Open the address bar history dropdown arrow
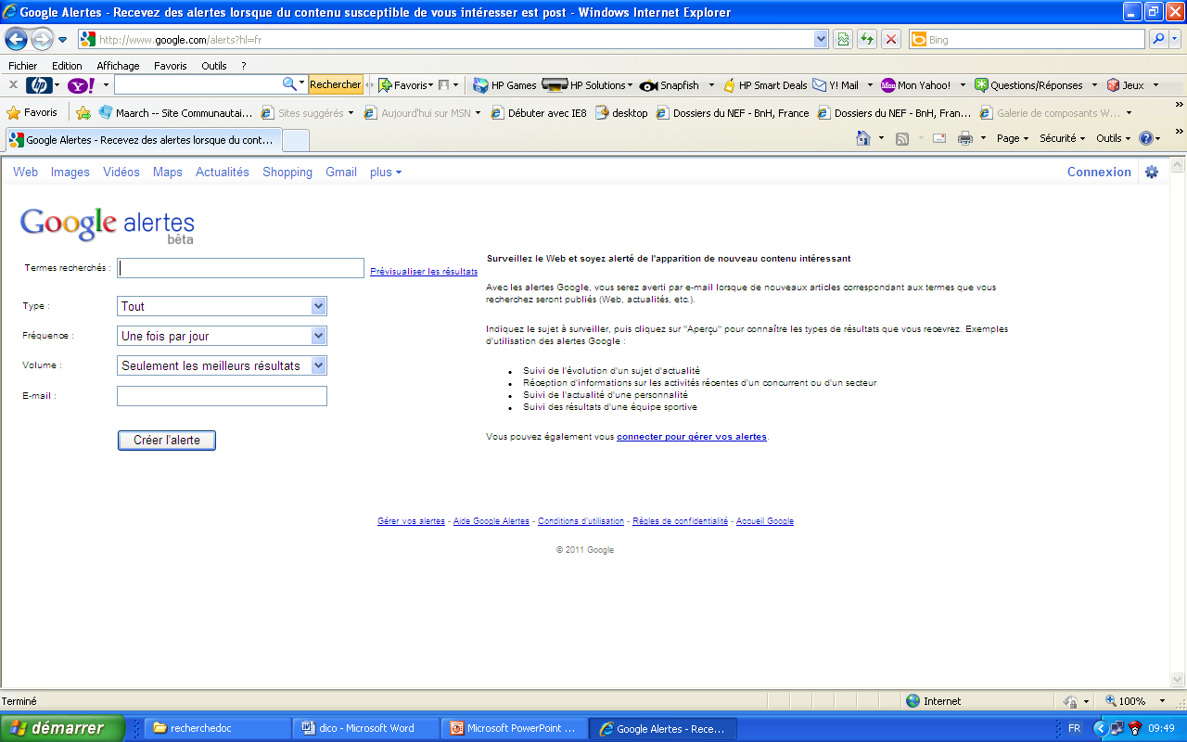1187x742 pixels. coord(821,39)
